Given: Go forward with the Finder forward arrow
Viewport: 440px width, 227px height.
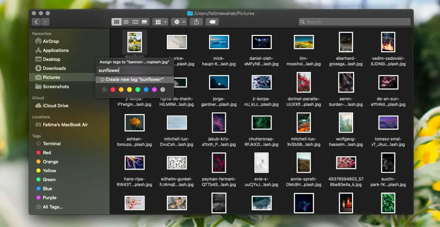Looking at the screenshot, I should tap(45, 22).
